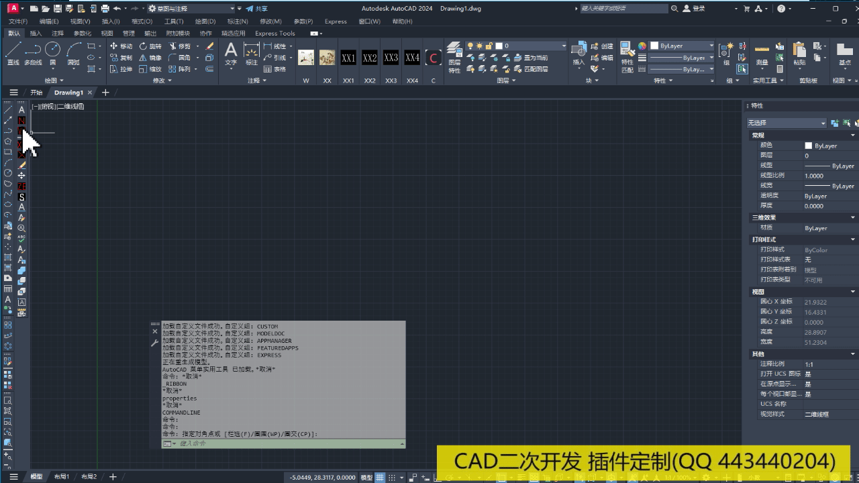Switch to the 插入 ribbon tab
The width and height of the screenshot is (859, 483).
pyautogui.click(x=36, y=33)
